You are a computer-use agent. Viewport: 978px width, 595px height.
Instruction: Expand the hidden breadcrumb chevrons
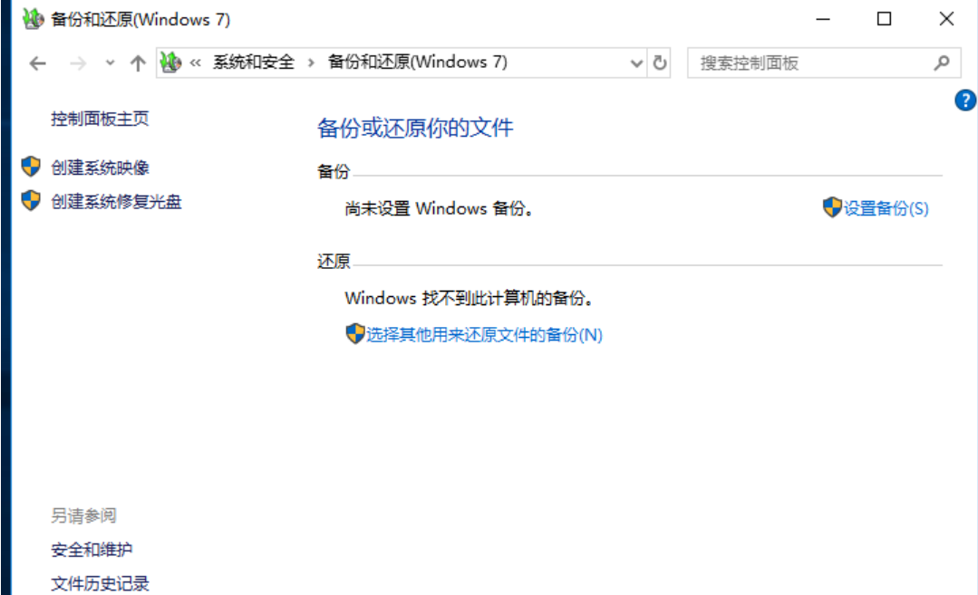coord(195,62)
